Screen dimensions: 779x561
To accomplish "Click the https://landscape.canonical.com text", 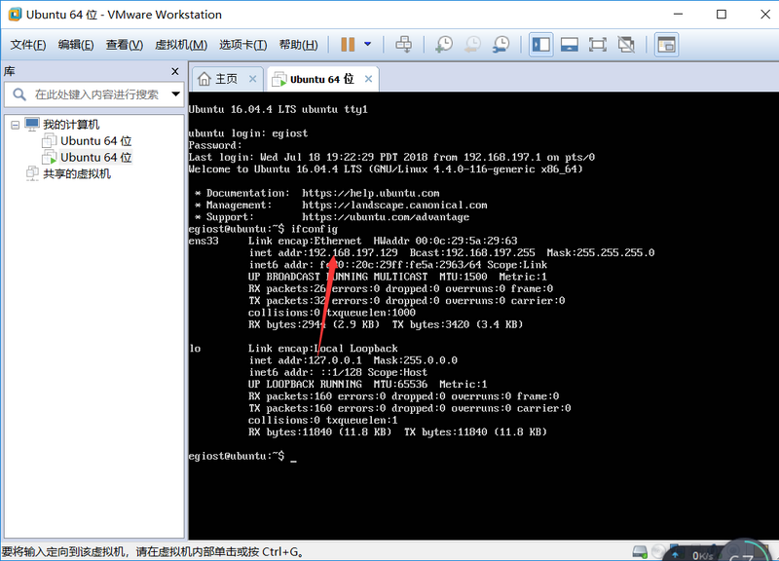I will point(394,206).
